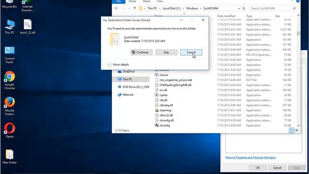Sort files by Size column header
The height and width of the screenshot is (174, 309).
[x=278, y=16]
